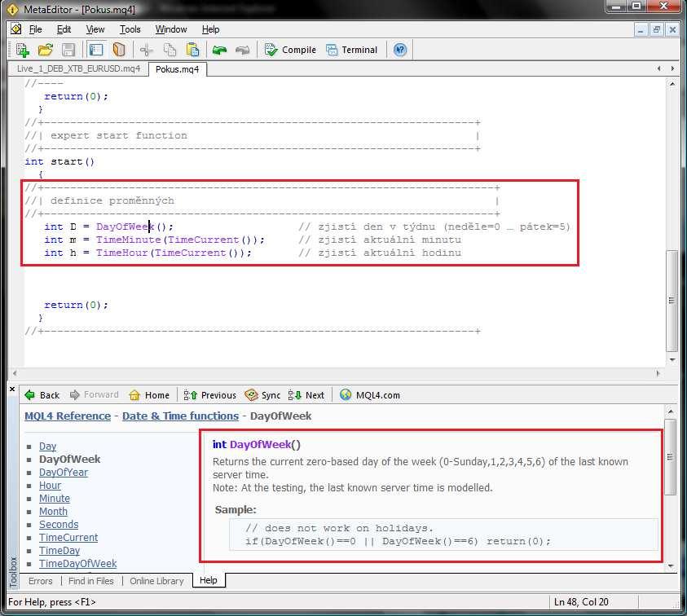This screenshot has width=687, height=616.
Task: Open the DayOfYear help link
Action: [x=64, y=473]
